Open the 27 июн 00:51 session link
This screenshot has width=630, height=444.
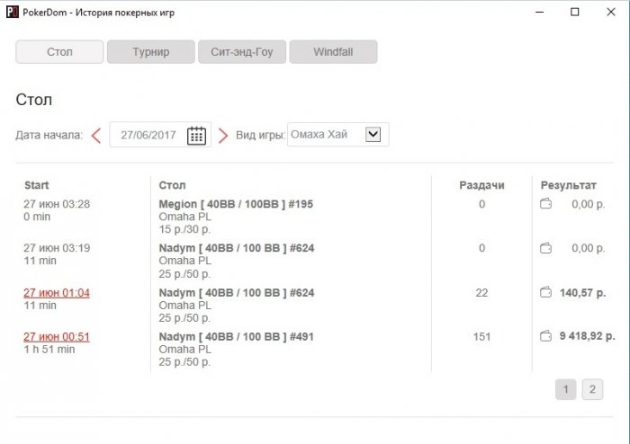pos(57,336)
